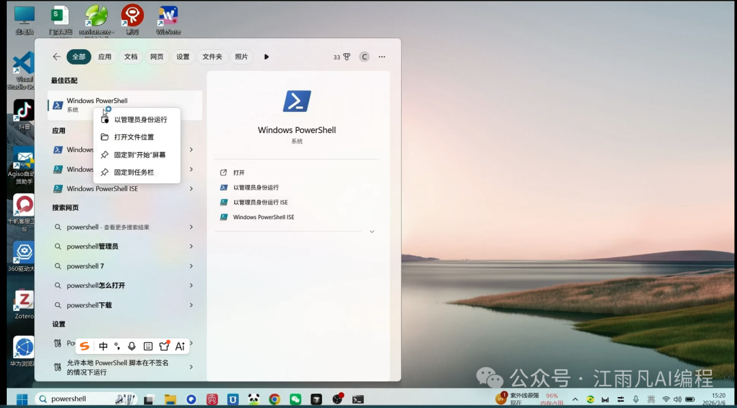Click the IME bar microphone voice input

coord(132,347)
